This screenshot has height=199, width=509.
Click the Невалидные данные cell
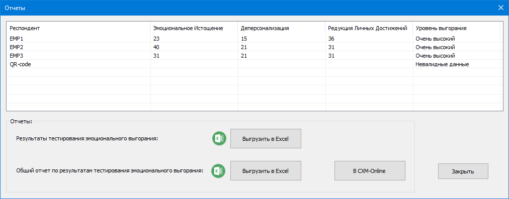(442, 64)
